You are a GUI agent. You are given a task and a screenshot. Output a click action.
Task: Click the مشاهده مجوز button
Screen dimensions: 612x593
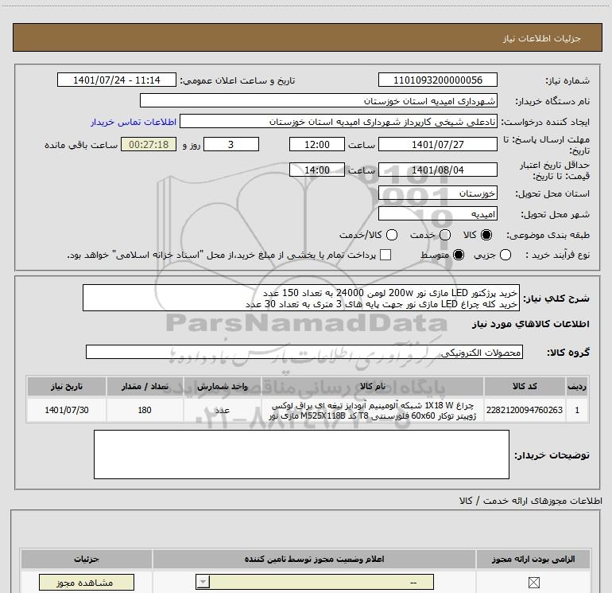pos(87,583)
